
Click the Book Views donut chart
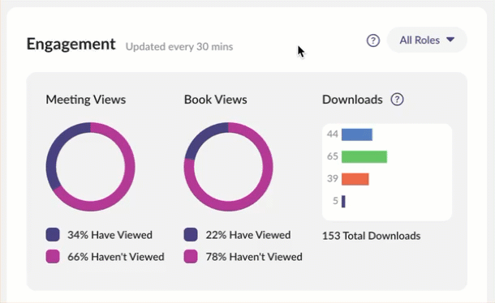(x=229, y=167)
